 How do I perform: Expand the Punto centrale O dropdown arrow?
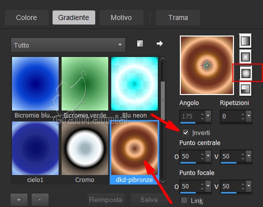208,156
